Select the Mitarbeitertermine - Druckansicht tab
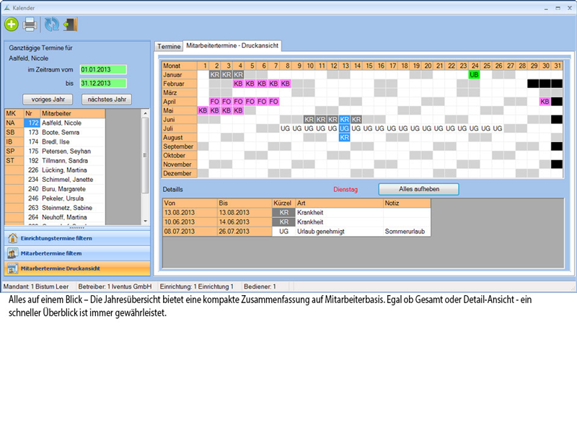The width and height of the screenshot is (577, 433). pyautogui.click(x=232, y=45)
